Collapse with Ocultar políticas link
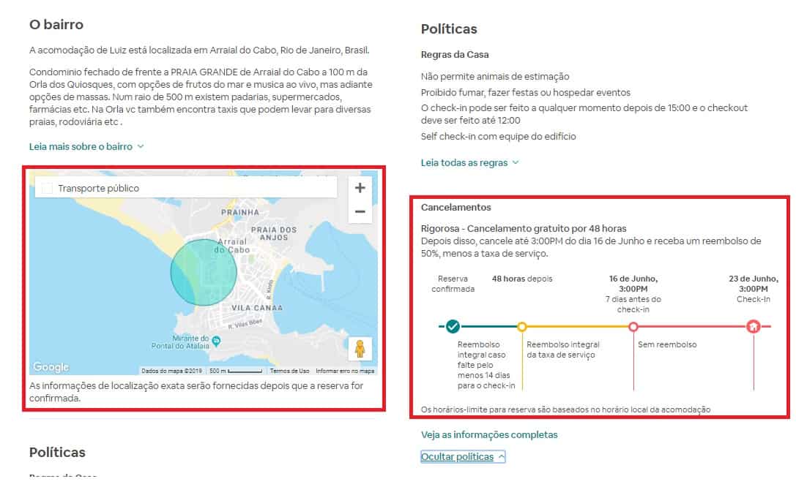796x487 pixels. tap(463, 456)
